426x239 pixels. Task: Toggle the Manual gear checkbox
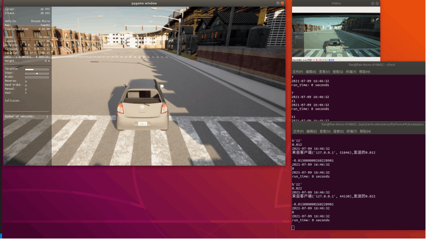[26, 89]
